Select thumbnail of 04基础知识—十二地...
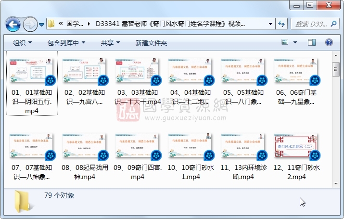Image resolution: width=344 pixels, height=219 pixels. click(191, 71)
